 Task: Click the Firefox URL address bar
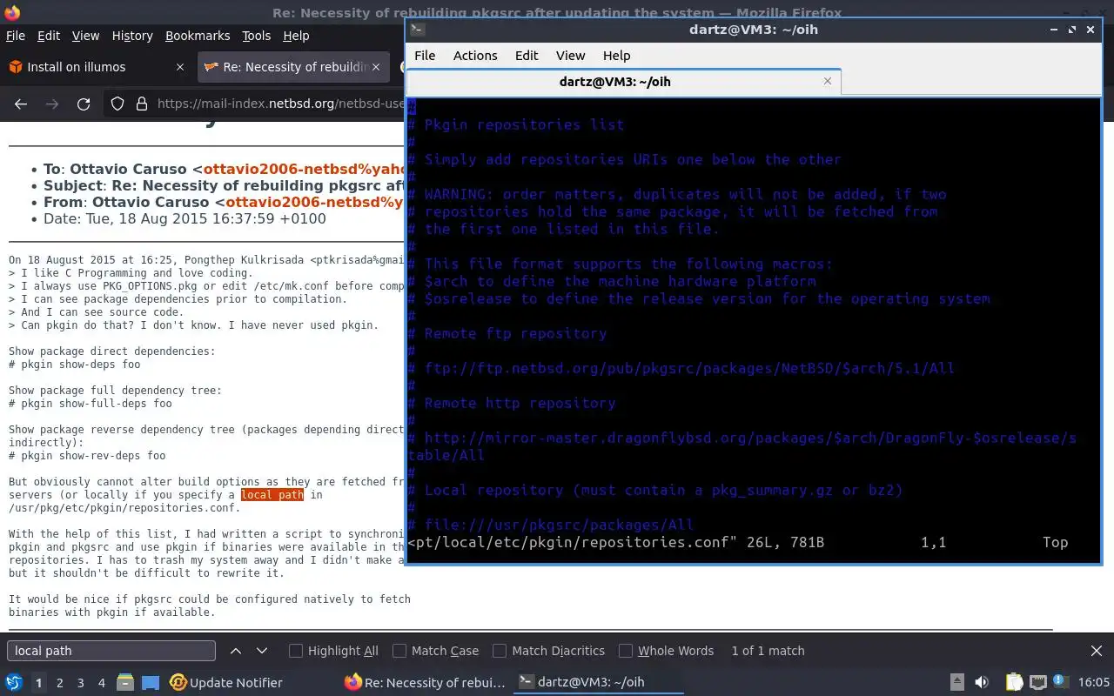[280, 104]
